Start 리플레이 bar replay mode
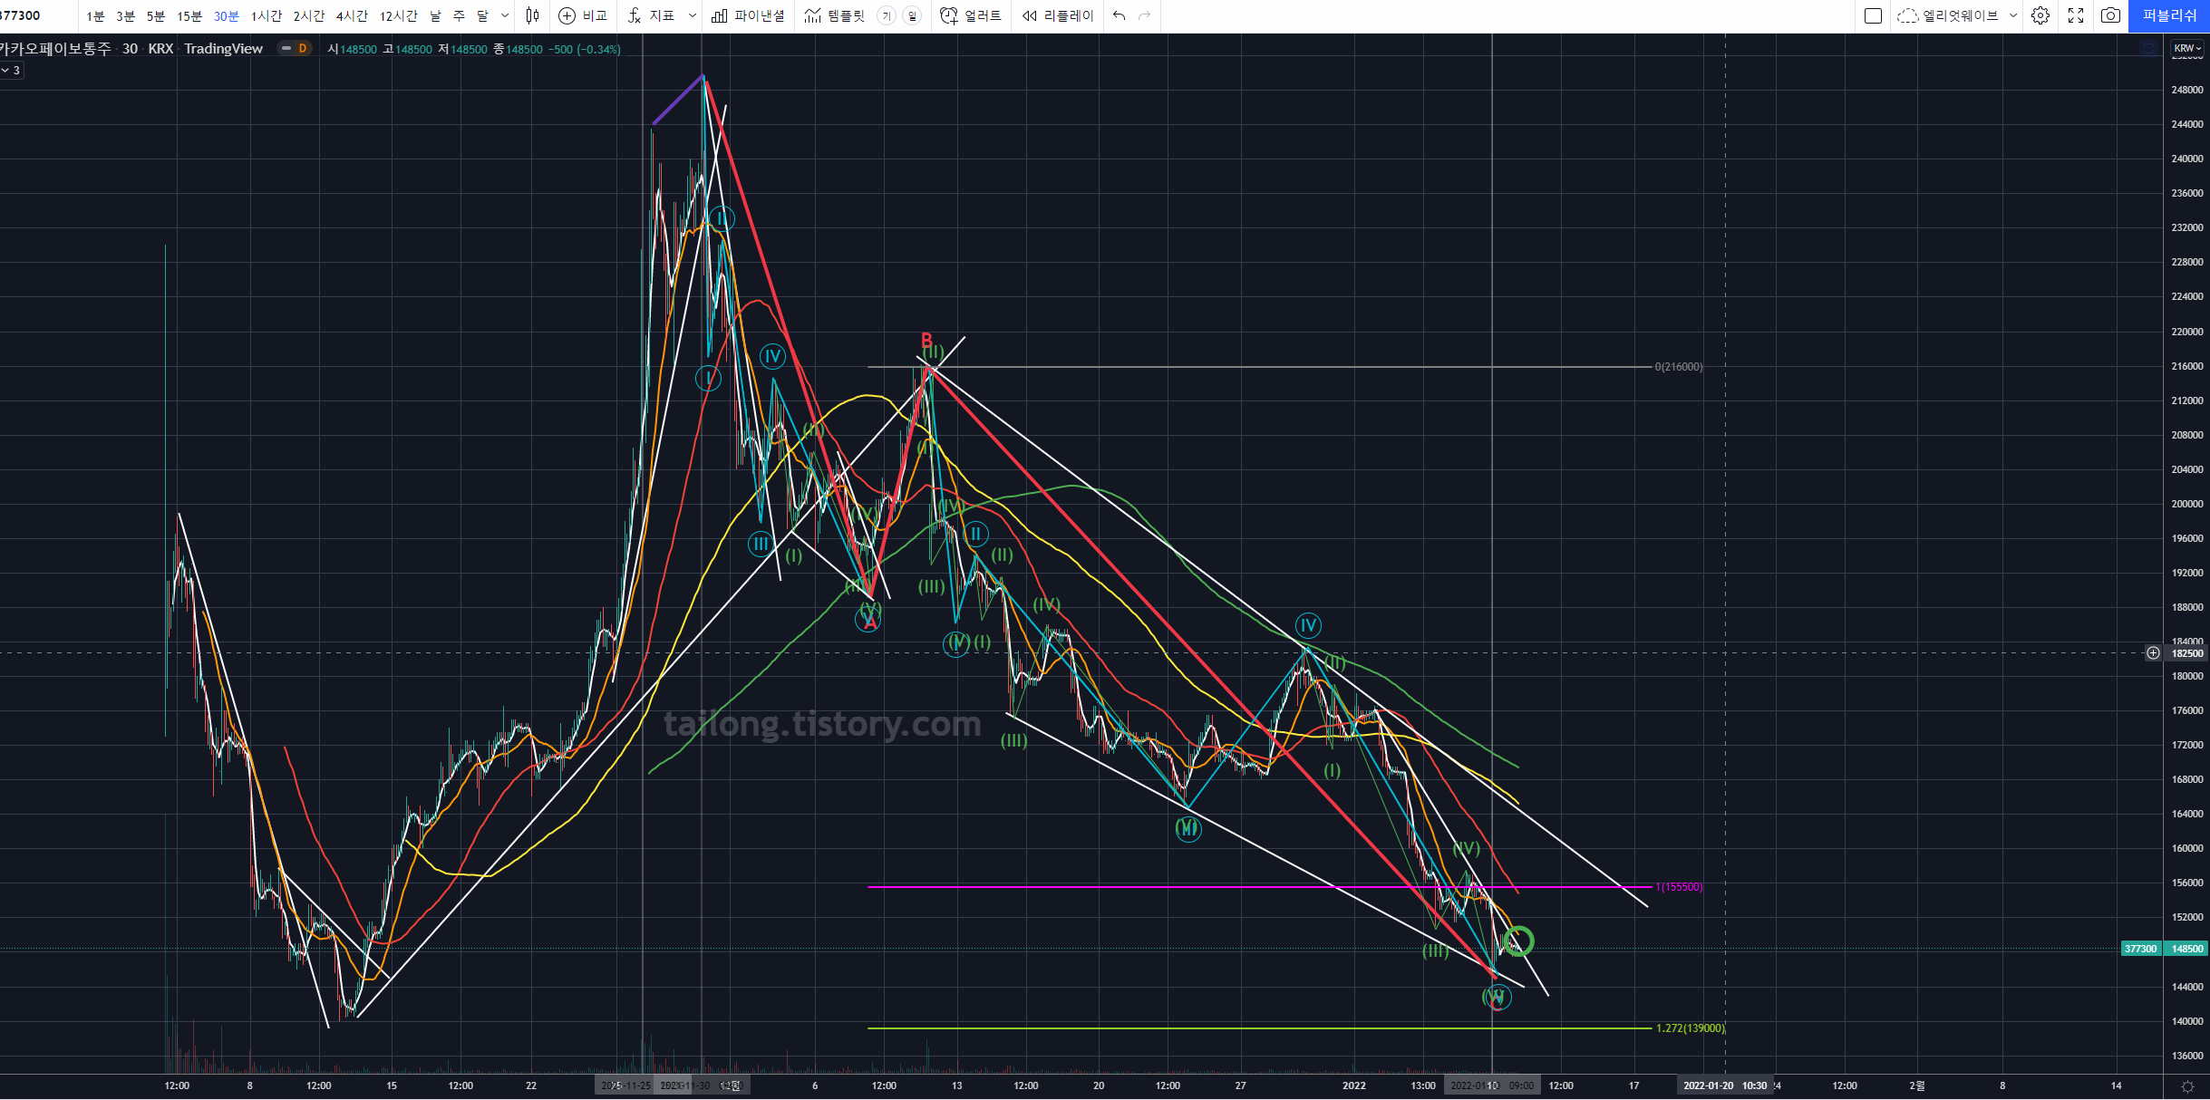Viewport: 2210px width, 1100px height. pos(1058,15)
